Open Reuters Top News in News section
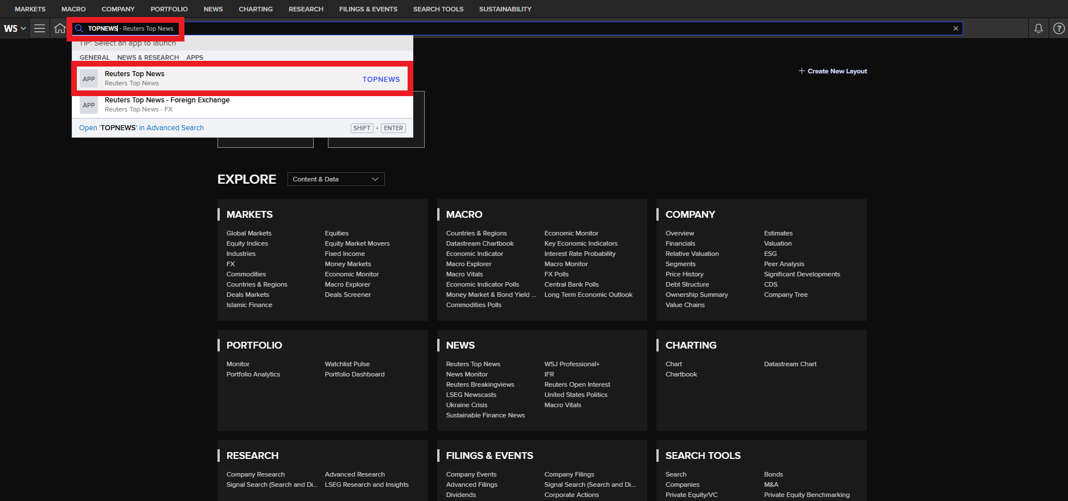The width and height of the screenshot is (1068, 501). point(473,364)
